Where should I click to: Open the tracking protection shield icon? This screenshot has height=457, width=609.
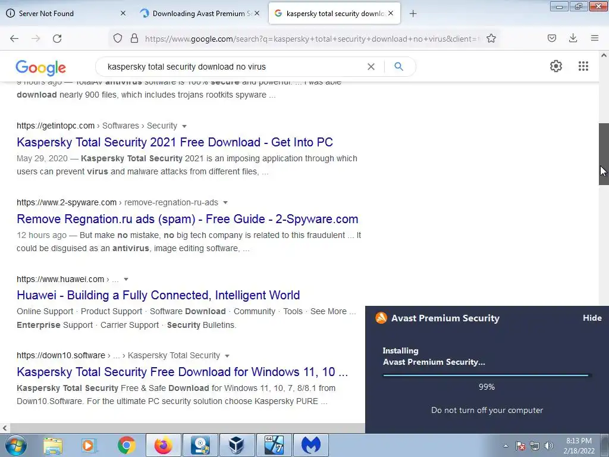tap(118, 39)
